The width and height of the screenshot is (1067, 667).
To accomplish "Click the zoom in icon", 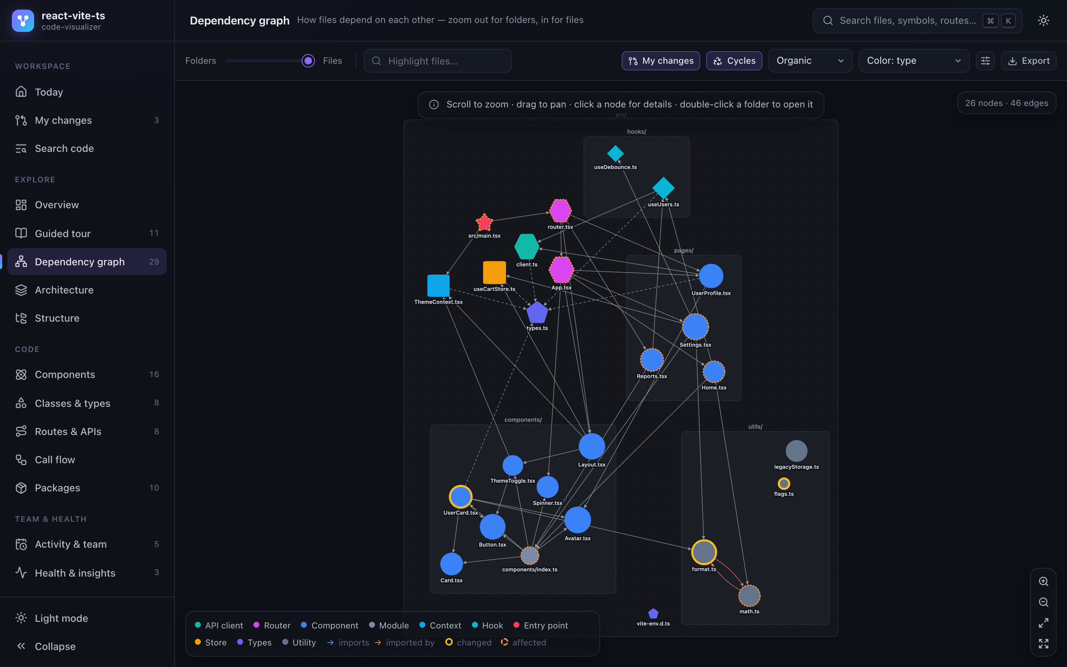I will [x=1043, y=581].
